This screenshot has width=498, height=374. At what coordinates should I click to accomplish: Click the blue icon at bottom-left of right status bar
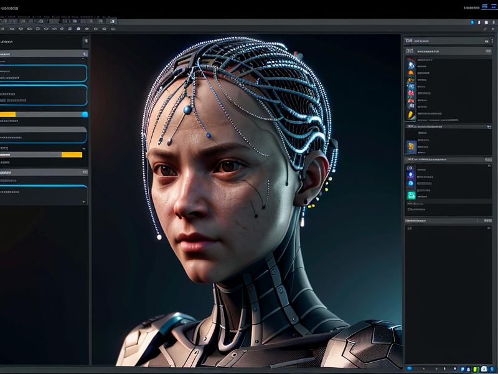[410, 368]
